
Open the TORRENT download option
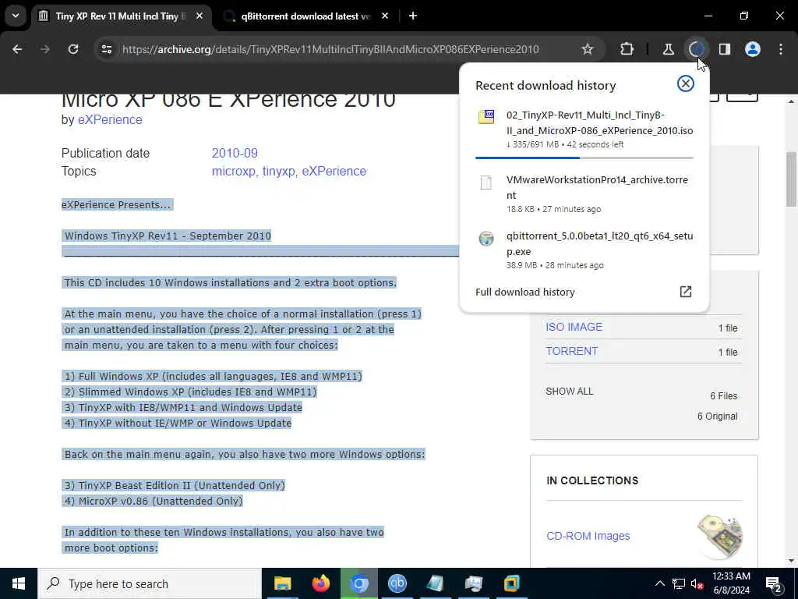[571, 351]
